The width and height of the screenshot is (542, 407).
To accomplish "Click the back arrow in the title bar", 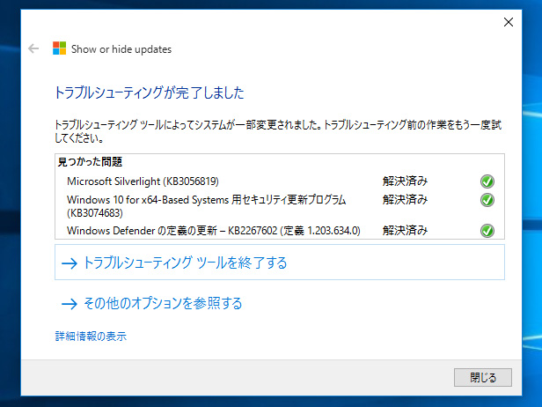I will point(33,49).
